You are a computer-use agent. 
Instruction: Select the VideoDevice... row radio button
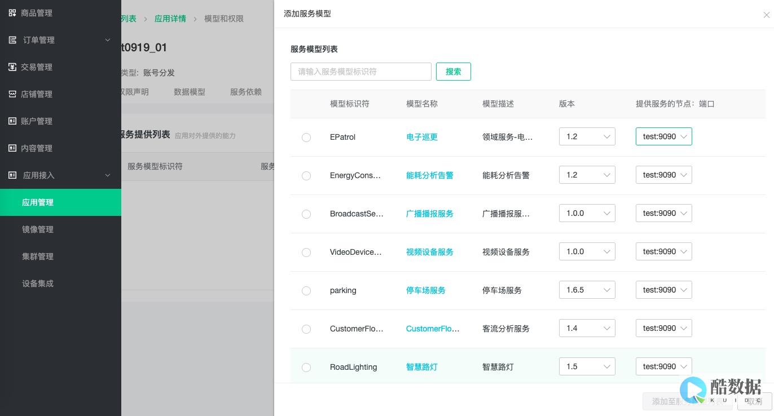[306, 252]
